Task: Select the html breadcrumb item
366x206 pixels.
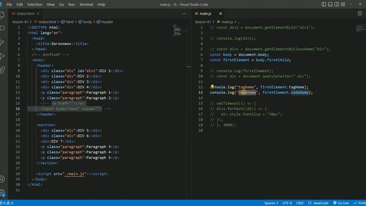Action: click(x=67, y=22)
